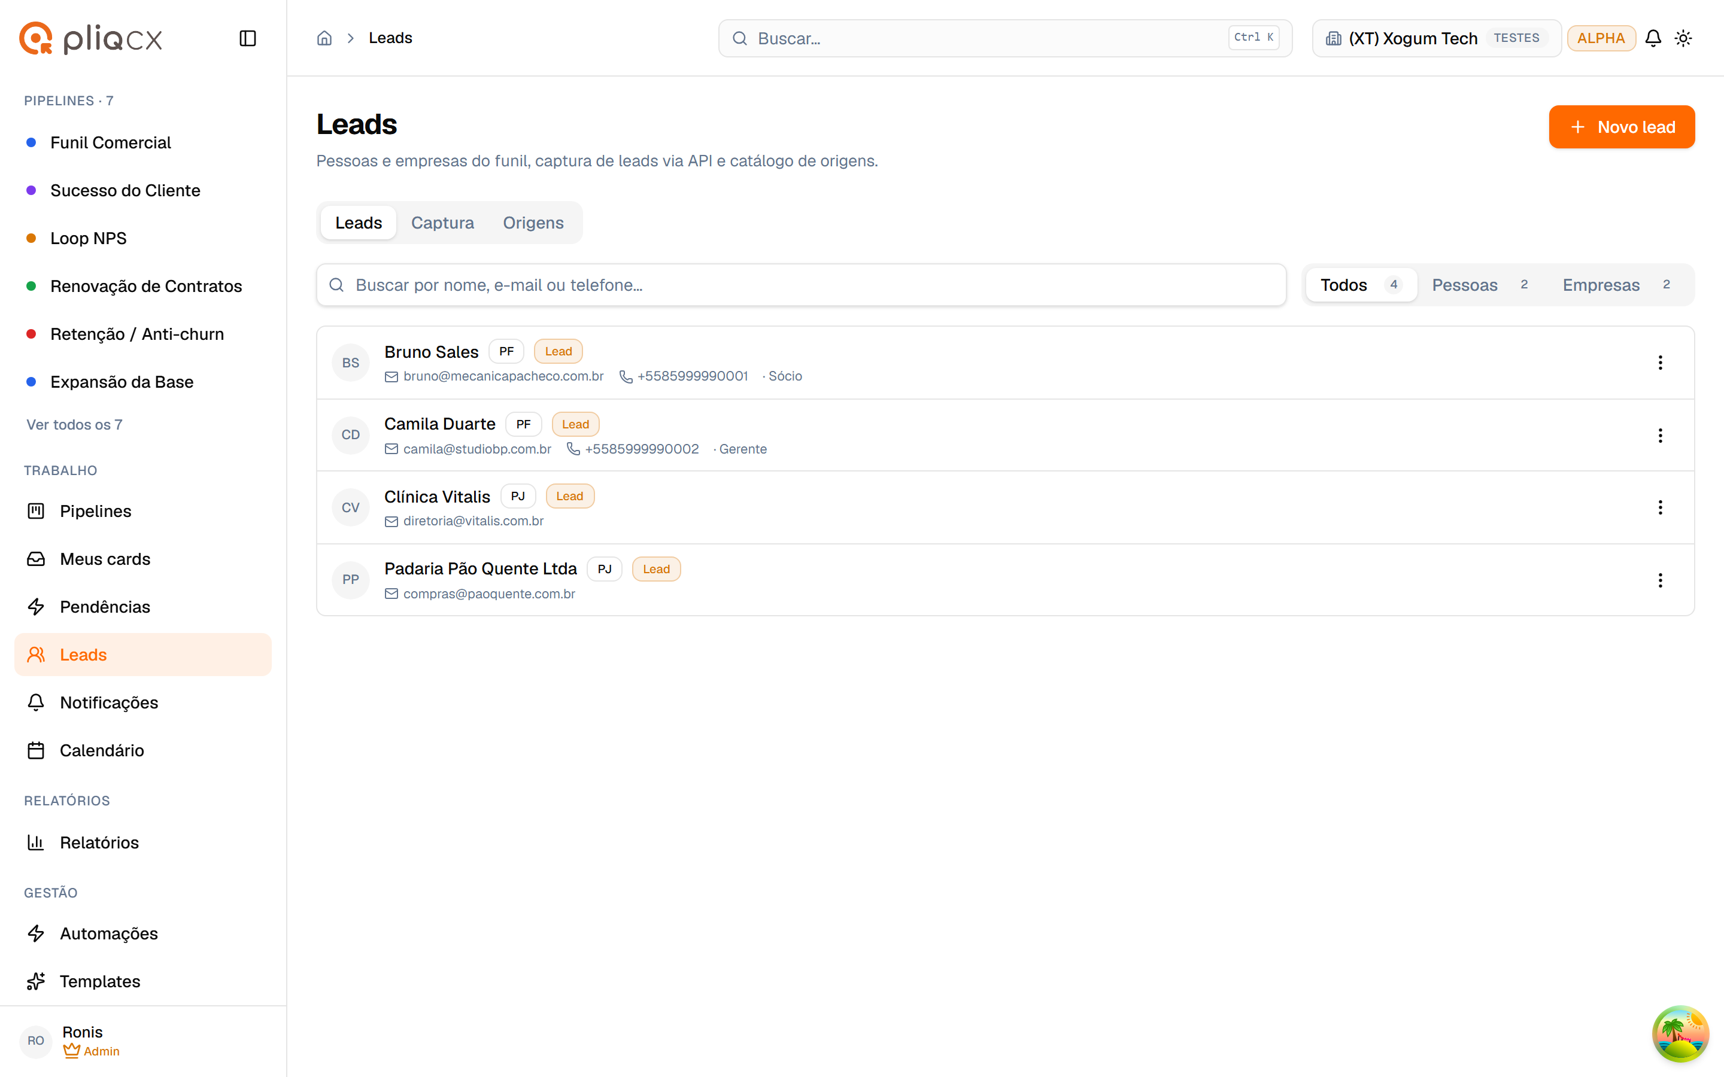Select Leads item in sidebar
The width and height of the screenshot is (1724, 1077).
142,655
